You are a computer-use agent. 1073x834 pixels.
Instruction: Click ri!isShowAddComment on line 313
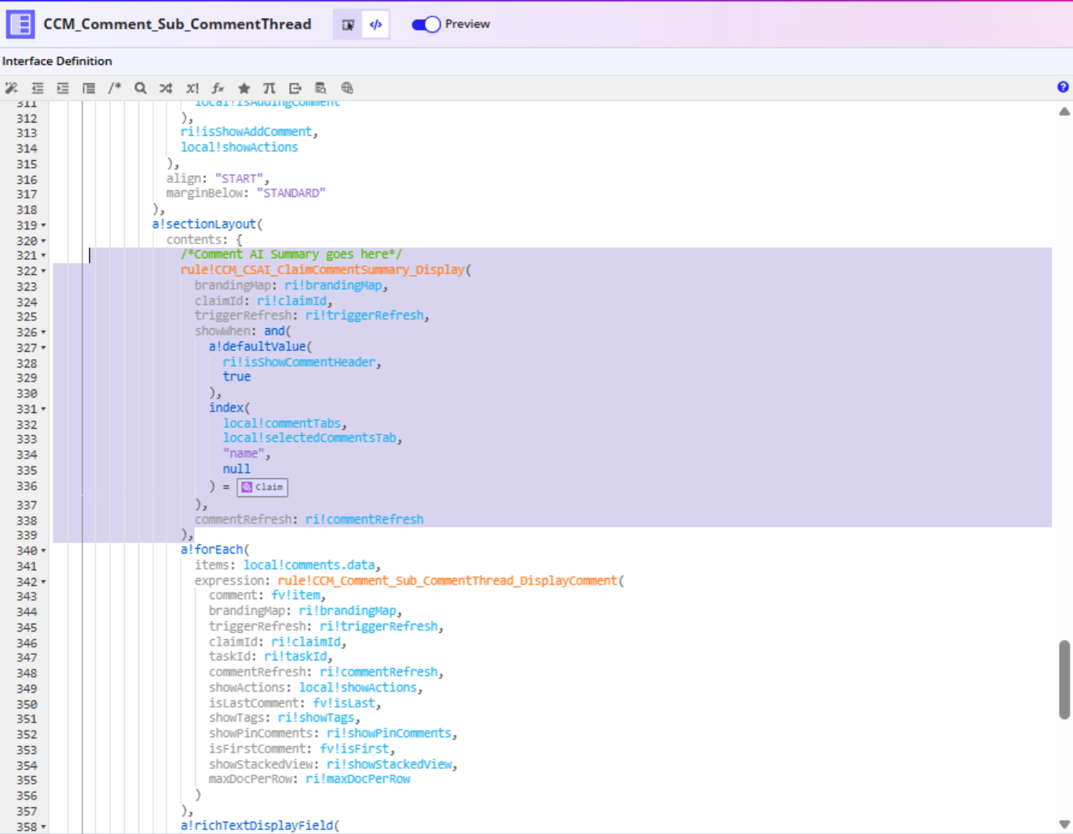[247, 131]
